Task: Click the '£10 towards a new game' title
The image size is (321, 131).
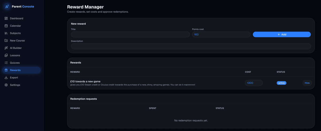Action: pyautogui.click(x=85, y=81)
